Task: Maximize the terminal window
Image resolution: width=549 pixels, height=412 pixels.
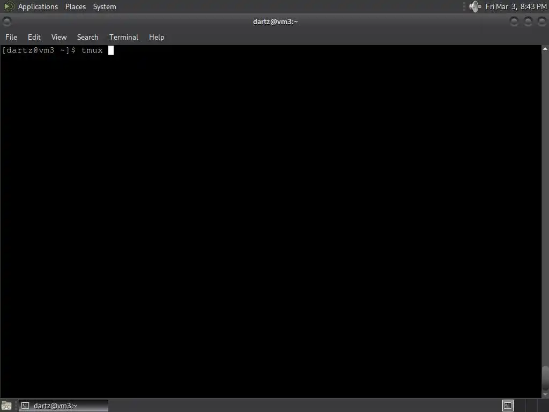Action: pos(528,21)
